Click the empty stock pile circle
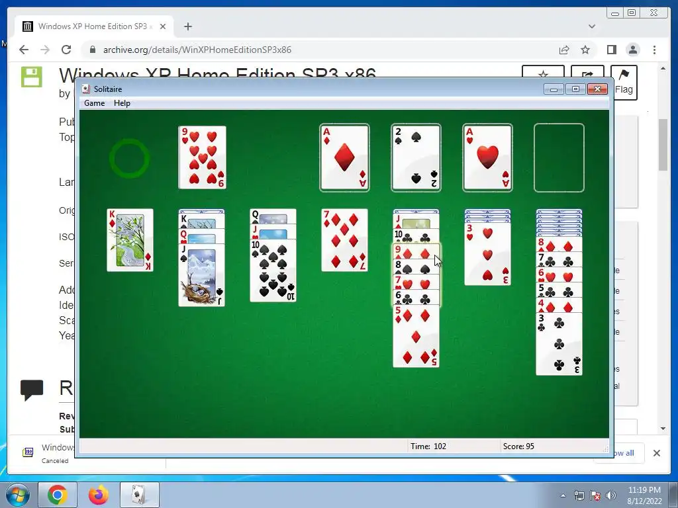 (x=129, y=158)
